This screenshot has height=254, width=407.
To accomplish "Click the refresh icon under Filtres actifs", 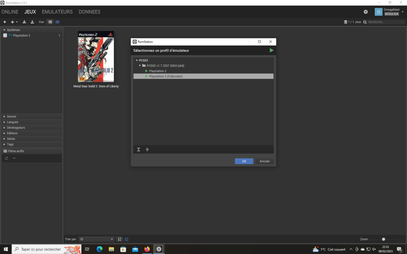I will [x=7, y=158].
